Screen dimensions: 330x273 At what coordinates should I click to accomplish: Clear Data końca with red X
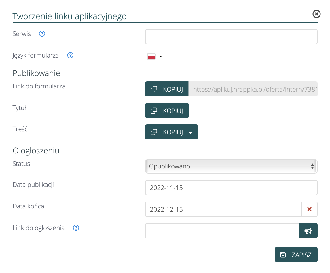coord(309,209)
